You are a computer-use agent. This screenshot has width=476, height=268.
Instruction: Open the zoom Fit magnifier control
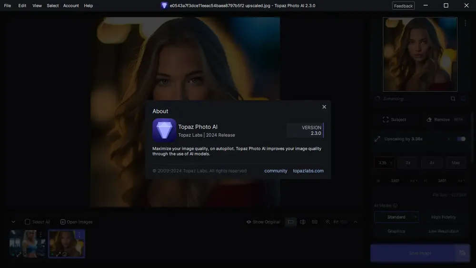pos(328,222)
